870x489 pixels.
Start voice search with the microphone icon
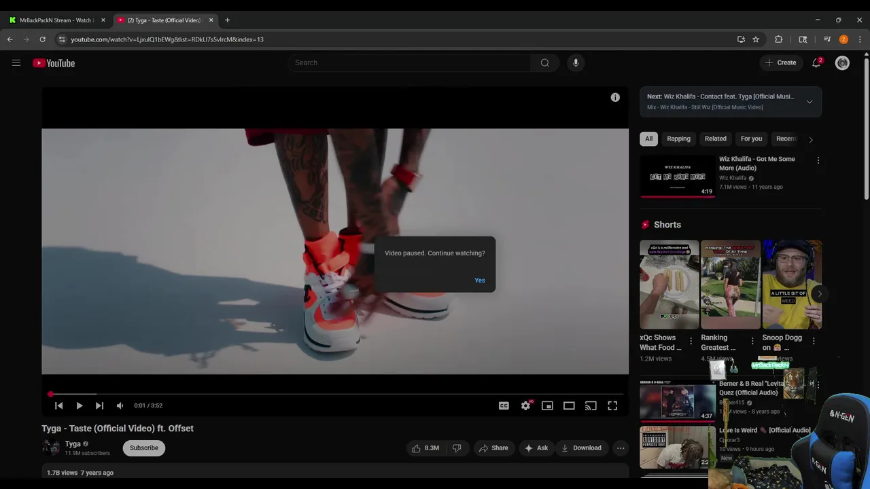click(x=576, y=62)
